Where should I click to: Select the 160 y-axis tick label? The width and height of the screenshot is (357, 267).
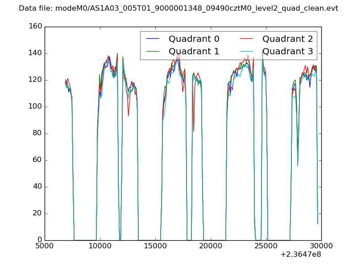coord(36,27)
